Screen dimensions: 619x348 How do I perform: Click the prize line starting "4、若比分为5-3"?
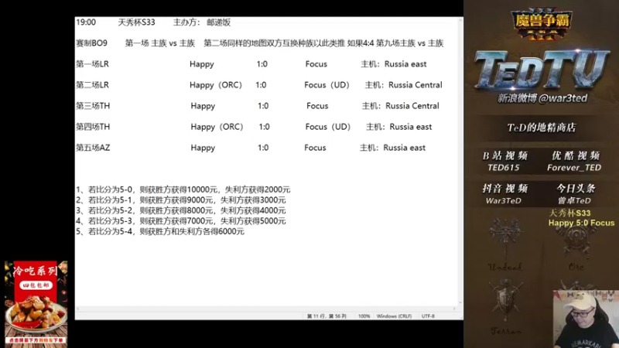point(181,221)
